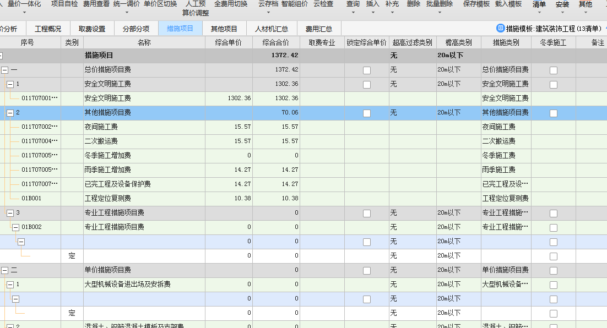Select the 措施项目 tab
607x328 pixels.
point(180,29)
